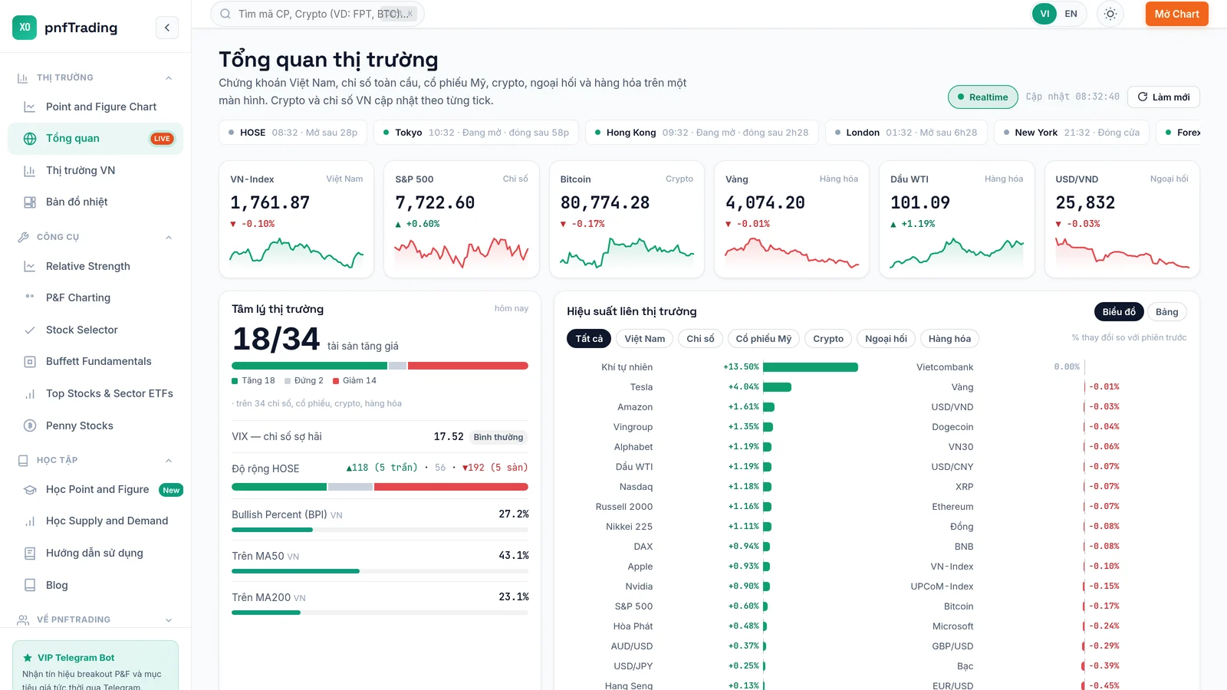Viewport: 1227px width, 690px height.
Task: Switch performance view to Bảng
Action: click(1166, 312)
